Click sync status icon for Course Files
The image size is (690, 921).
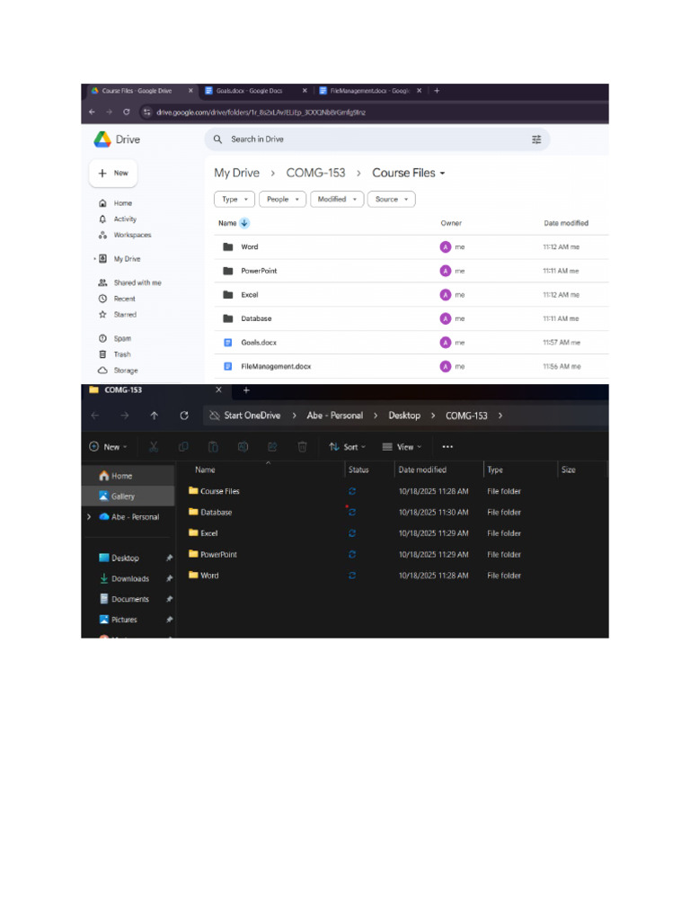point(352,491)
